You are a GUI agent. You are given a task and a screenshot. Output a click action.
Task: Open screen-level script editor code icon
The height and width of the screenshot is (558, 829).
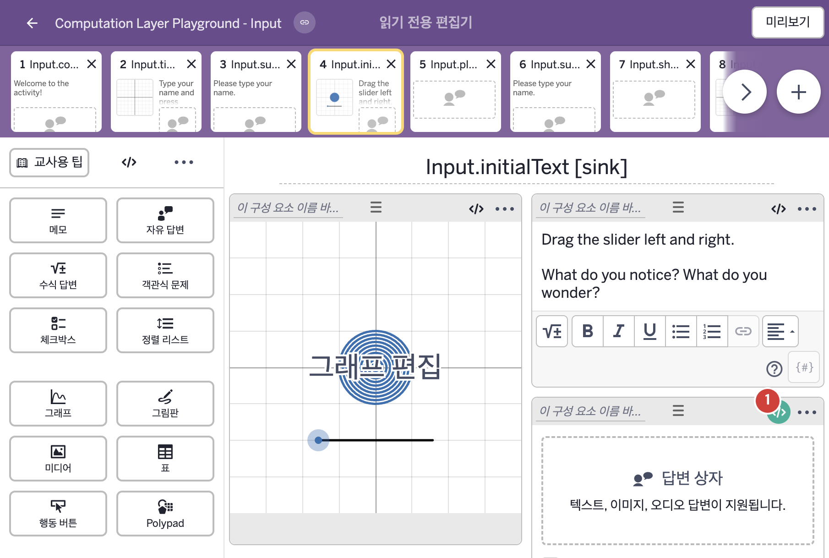[129, 162]
